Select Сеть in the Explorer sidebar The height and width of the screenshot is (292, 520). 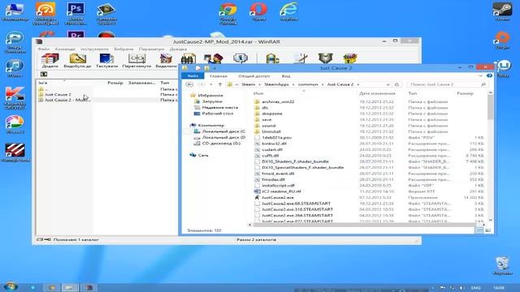tap(203, 155)
